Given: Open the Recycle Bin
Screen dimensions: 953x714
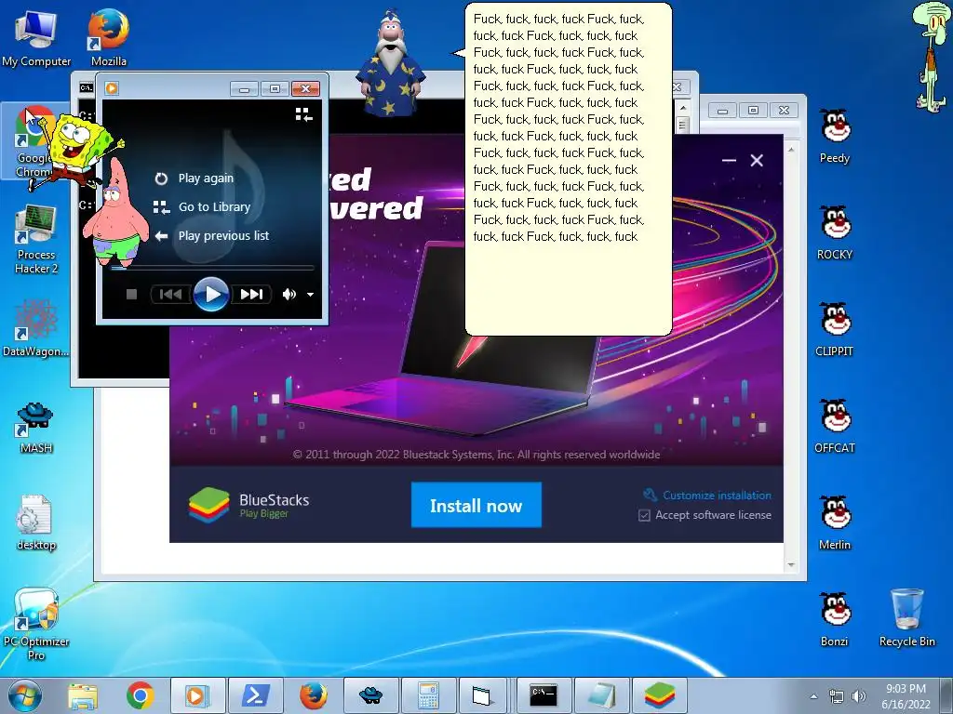Looking at the screenshot, I should tap(906, 618).
